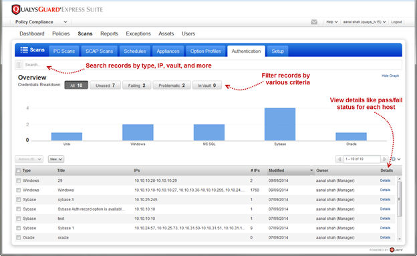Screen dimensions: 417x256
Task: Open the Policy Compliance module dropdown
Action: pos(41,22)
